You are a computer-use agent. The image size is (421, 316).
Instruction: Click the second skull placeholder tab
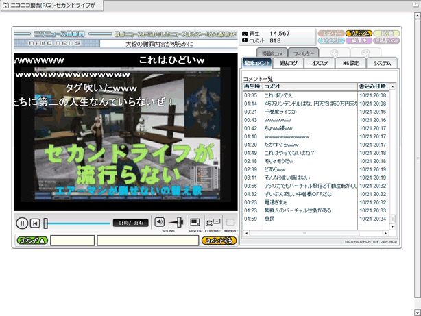tap(365, 53)
